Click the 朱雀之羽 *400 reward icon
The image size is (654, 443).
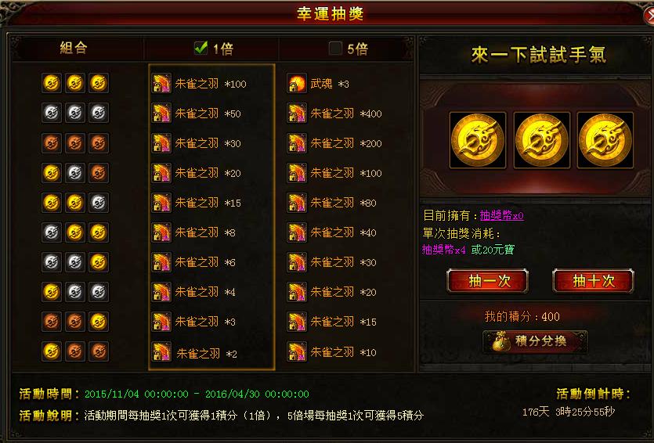(297, 113)
